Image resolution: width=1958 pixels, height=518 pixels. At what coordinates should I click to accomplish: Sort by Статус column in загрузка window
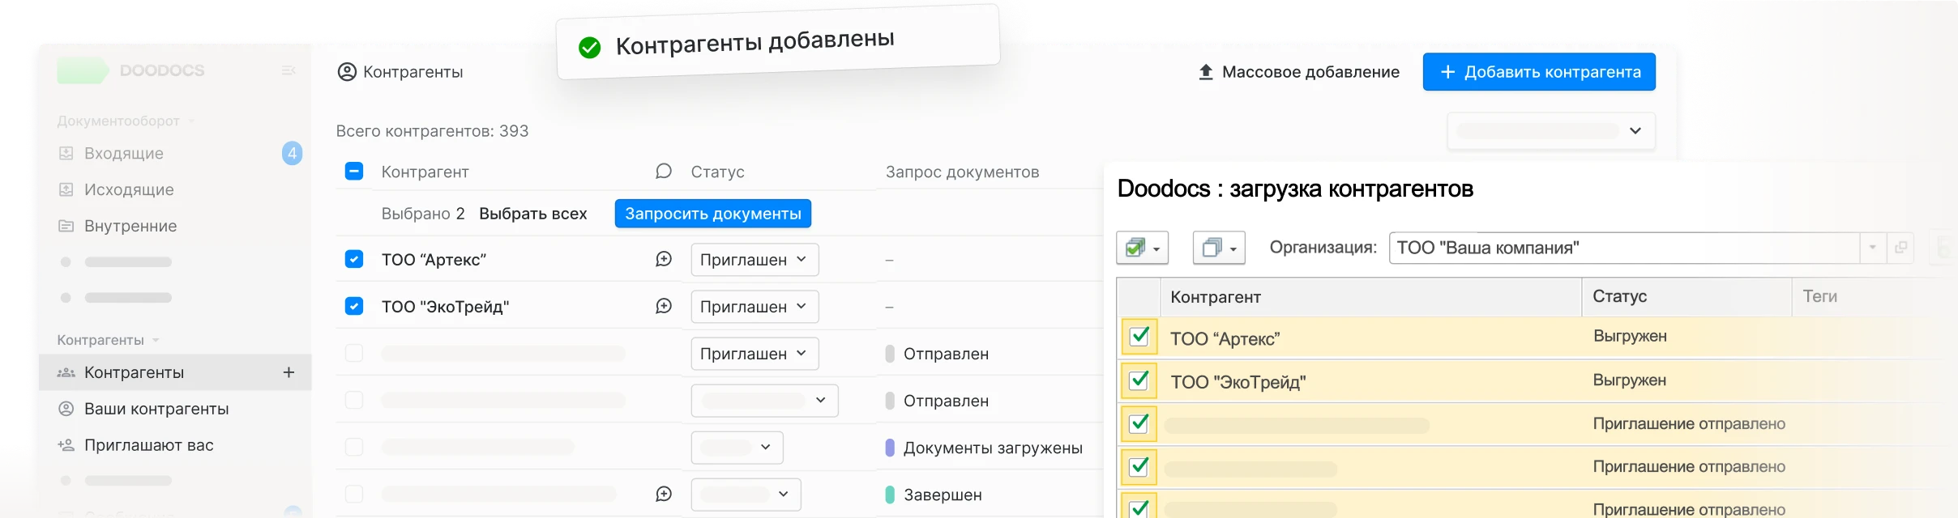click(x=1687, y=297)
